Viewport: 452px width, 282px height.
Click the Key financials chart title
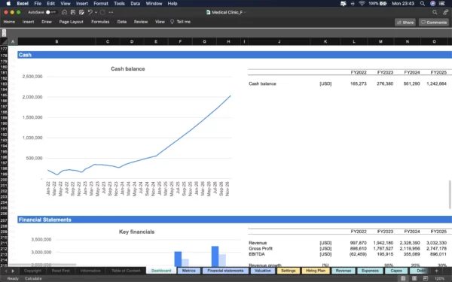137,232
